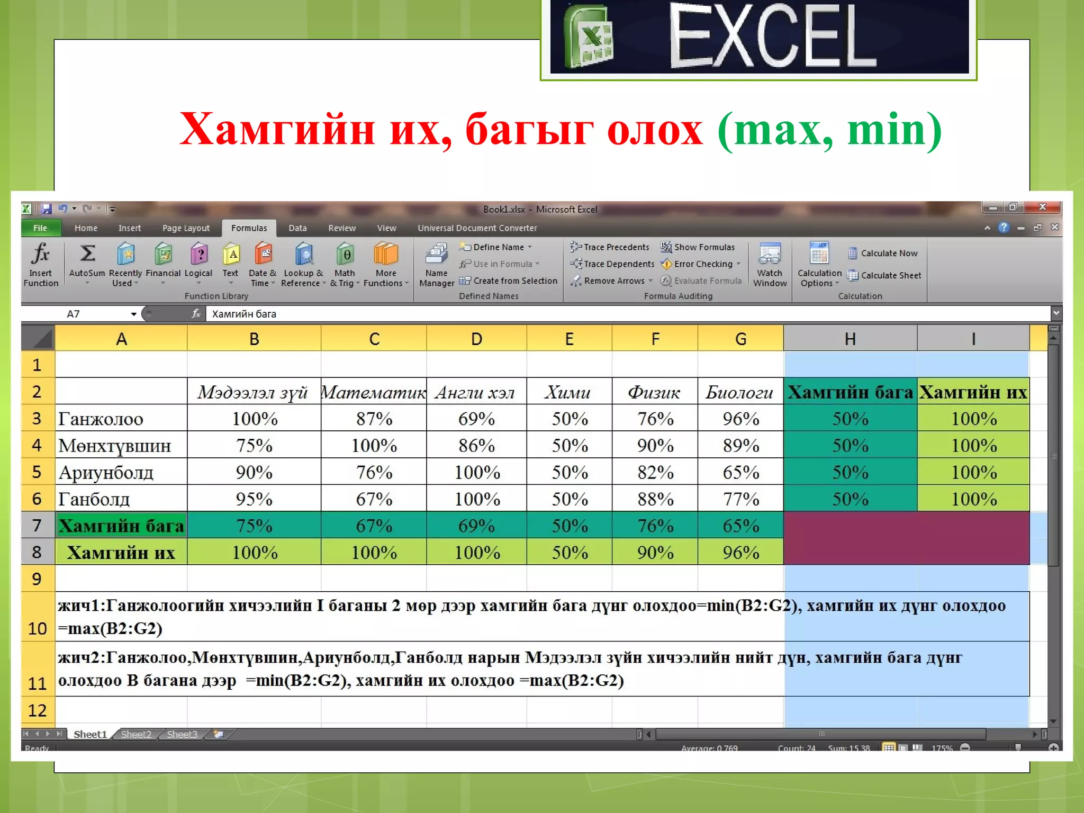This screenshot has height=813, width=1084.
Task: Expand the formula bar
Action: (1056, 313)
